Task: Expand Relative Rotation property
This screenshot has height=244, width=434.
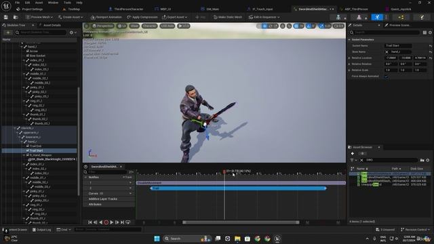Action: 349,64
